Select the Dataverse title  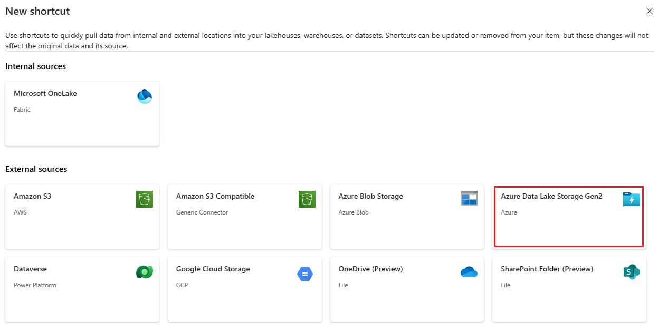tap(30, 269)
